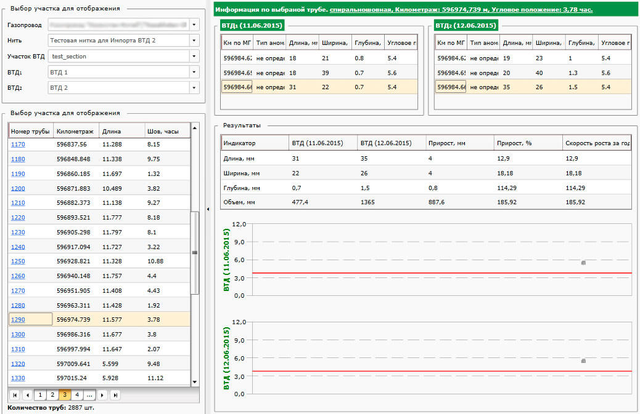Viewport: 640px width, 414px height.
Task: Click pipe list scrollbar up arrow
Action: coord(195,128)
